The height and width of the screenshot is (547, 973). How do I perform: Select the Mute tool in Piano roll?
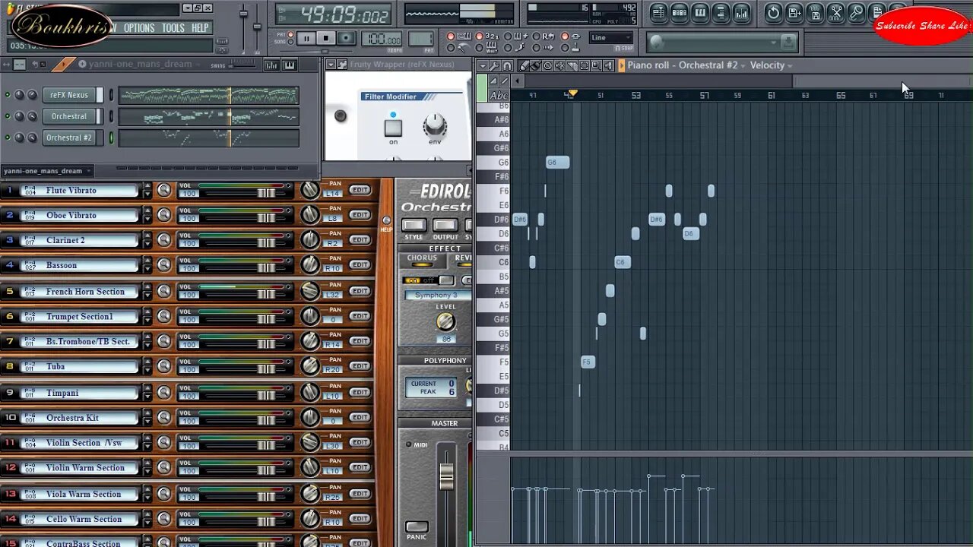[560, 65]
